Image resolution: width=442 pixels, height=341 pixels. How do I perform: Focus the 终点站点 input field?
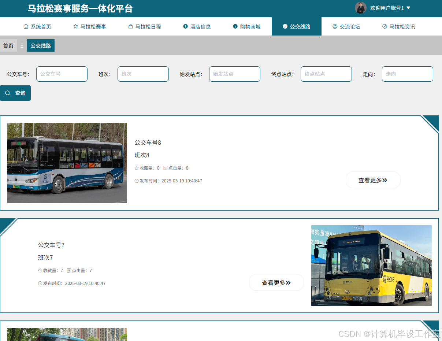326,74
